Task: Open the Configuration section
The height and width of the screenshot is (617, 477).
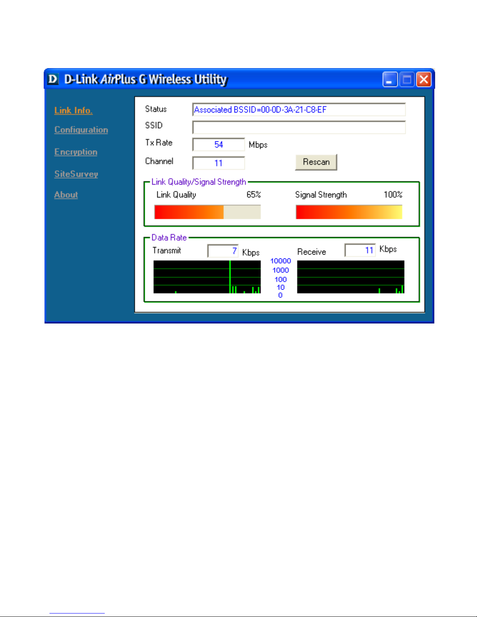Action: (81, 130)
